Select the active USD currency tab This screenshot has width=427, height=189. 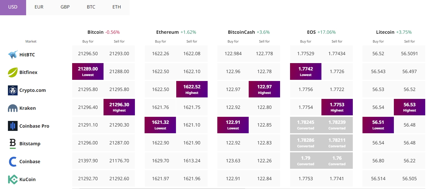pos(13,7)
